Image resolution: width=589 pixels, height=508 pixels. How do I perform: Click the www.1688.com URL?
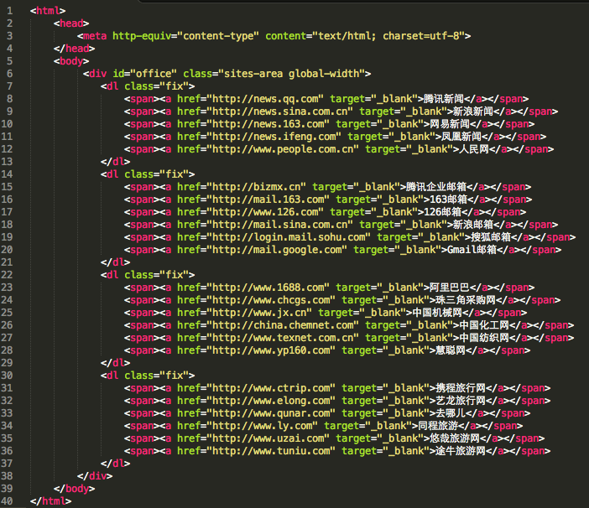[x=268, y=288]
